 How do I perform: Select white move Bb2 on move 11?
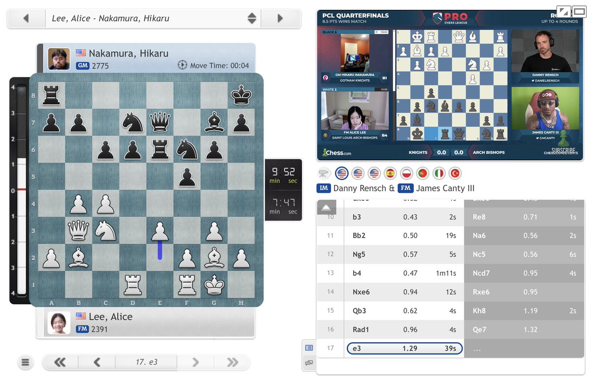405,236
